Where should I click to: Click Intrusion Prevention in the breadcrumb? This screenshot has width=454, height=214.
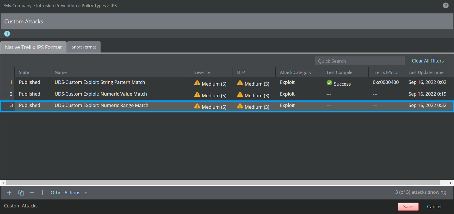coord(57,6)
